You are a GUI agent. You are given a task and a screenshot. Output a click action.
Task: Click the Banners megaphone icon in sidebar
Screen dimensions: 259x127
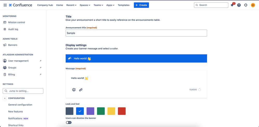tap(5, 45)
